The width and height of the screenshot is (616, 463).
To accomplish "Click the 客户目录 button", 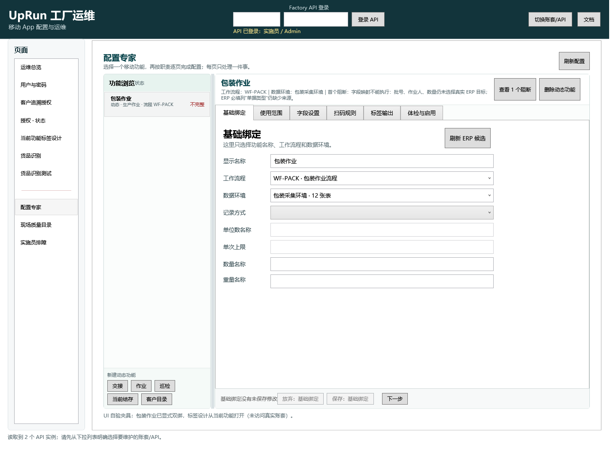I will (157, 399).
